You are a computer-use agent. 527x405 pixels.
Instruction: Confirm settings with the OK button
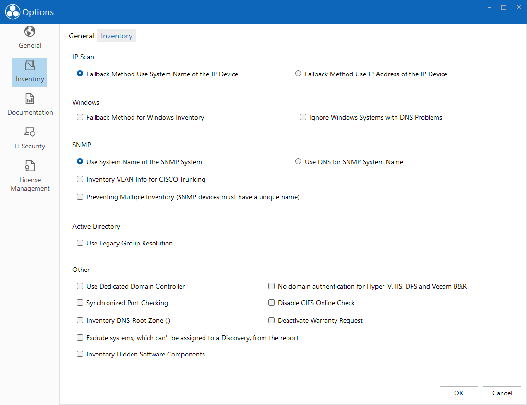coord(458,393)
